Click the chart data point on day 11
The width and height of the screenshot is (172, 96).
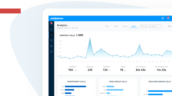pos(101,49)
